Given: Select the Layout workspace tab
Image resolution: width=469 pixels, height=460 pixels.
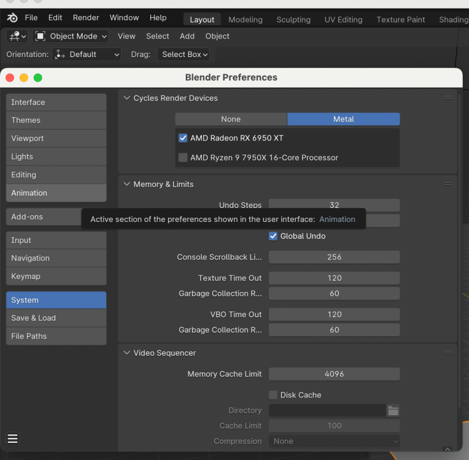Looking at the screenshot, I should coord(202,20).
